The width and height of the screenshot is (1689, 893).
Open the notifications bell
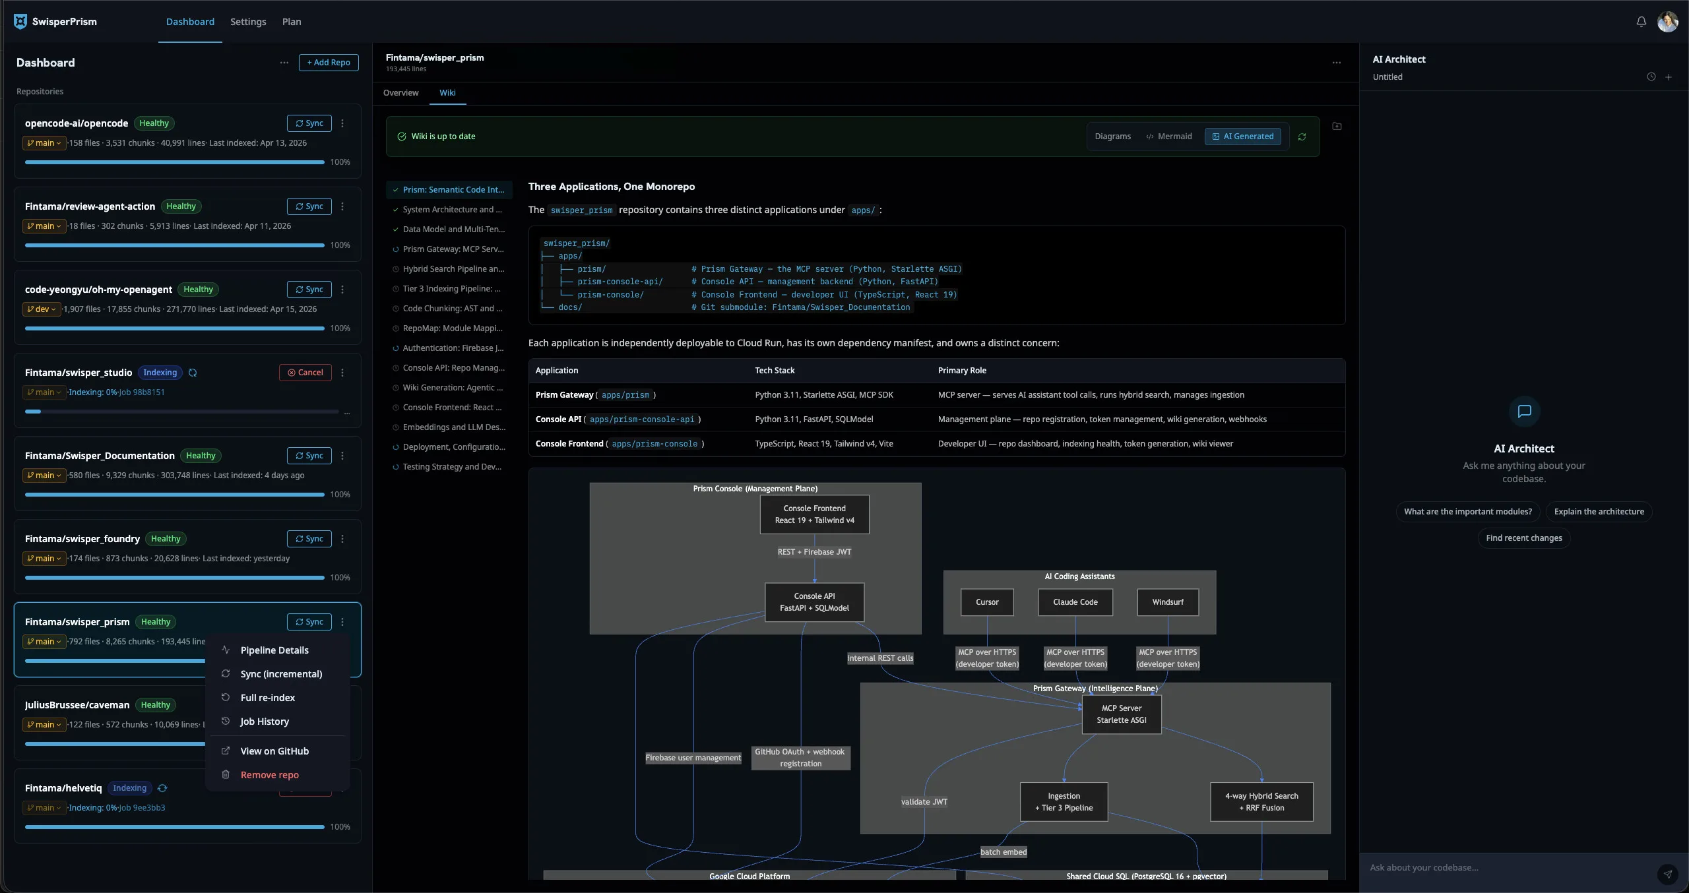click(1641, 22)
